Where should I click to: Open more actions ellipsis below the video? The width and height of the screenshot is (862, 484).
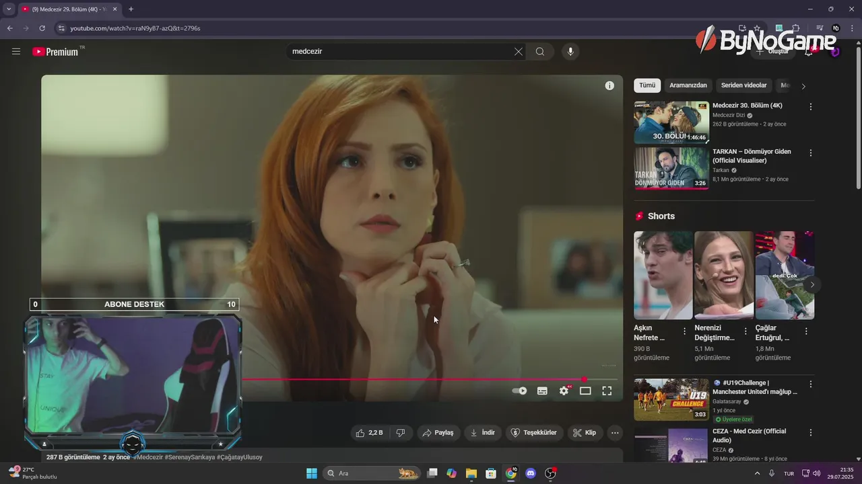click(615, 433)
